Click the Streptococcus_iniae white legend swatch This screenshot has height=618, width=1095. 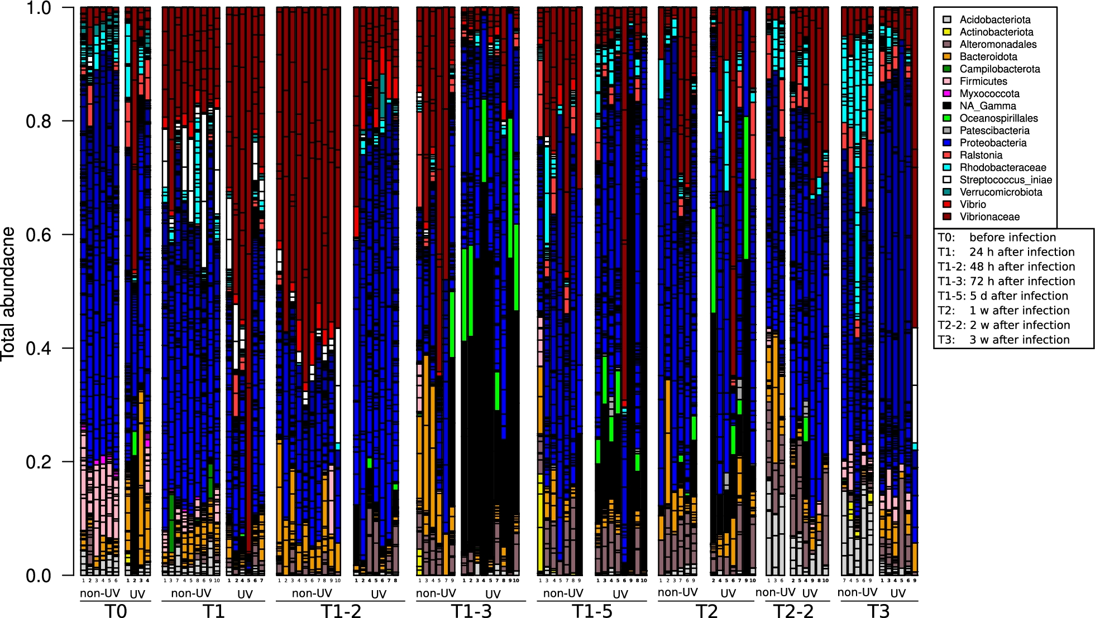tap(947, 179)
